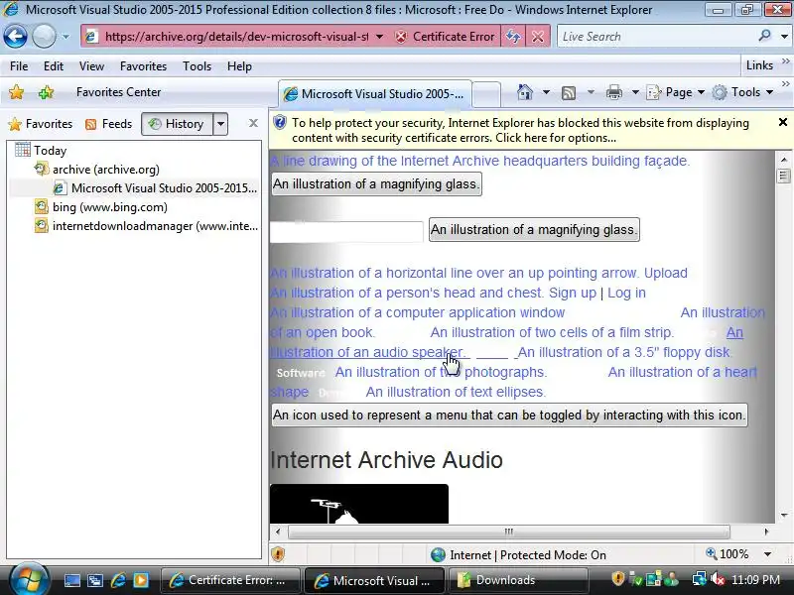Click the first magnifying glass illustration button
The image size is (794, 595).
[376, 184]
